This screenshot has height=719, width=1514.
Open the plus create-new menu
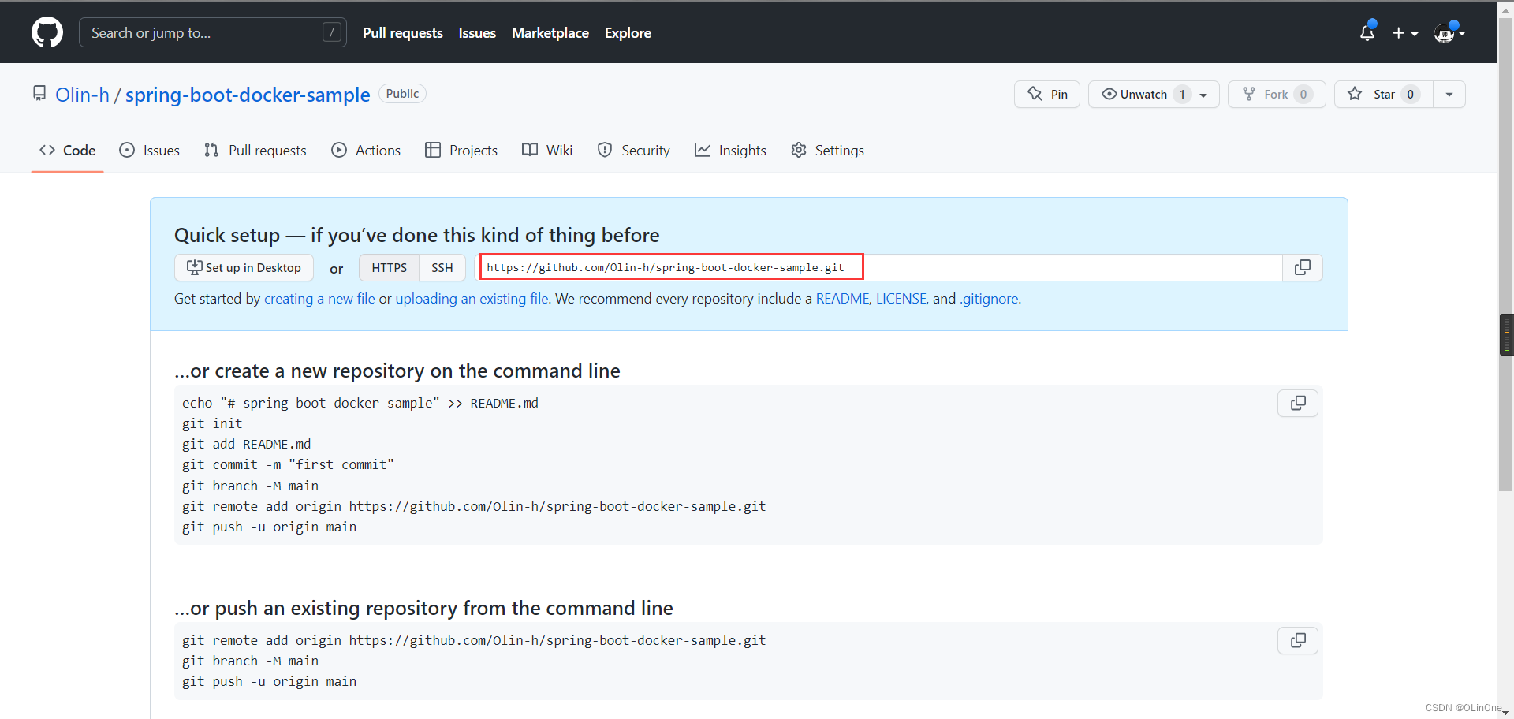[1405, 33]
